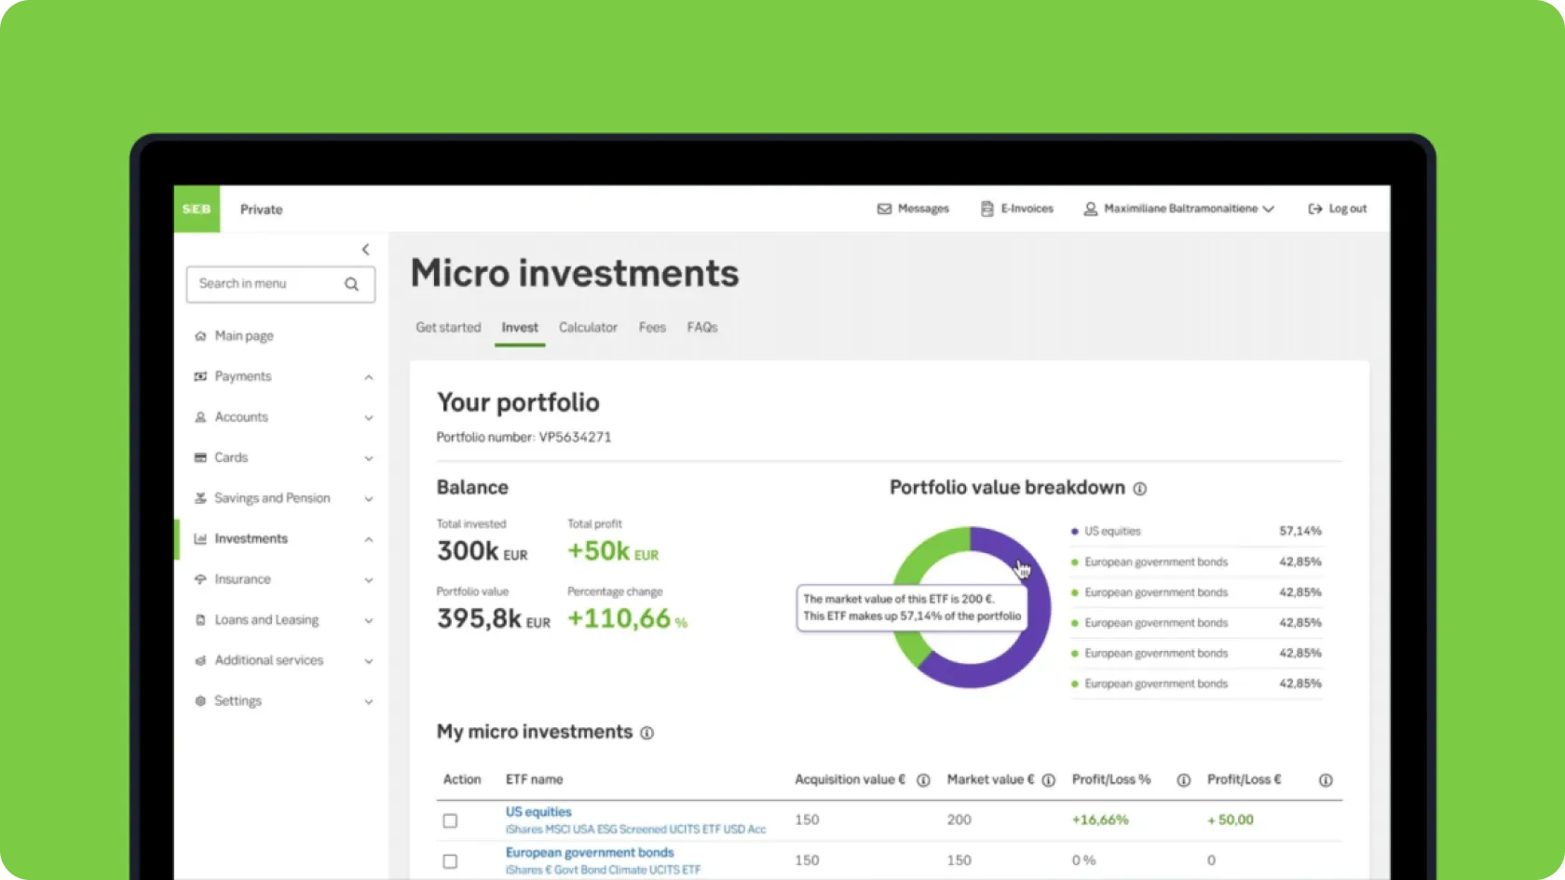Open the user name account dropdown
The width and height of the screenshot is (1565, 880).
coord(1179,209)
